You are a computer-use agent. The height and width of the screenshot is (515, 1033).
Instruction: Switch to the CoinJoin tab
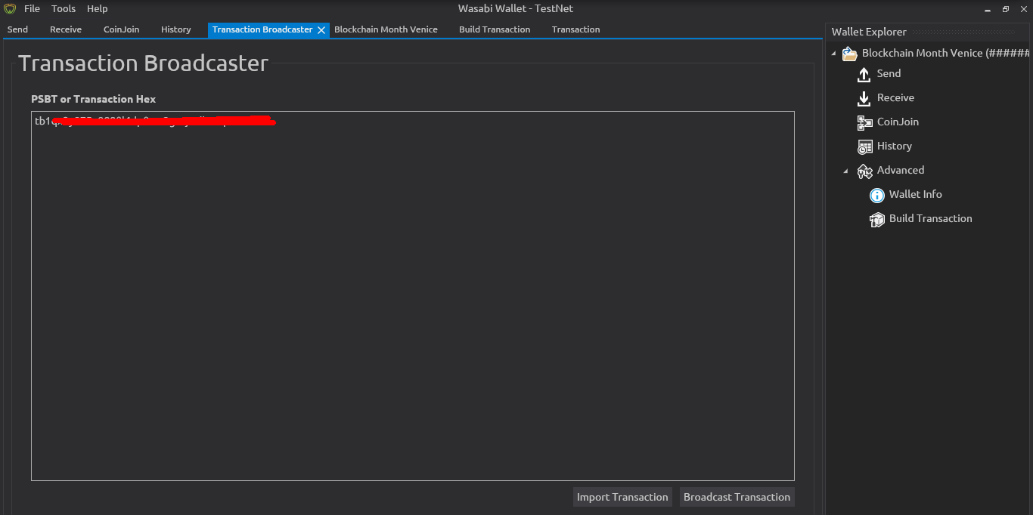[121, 29]
